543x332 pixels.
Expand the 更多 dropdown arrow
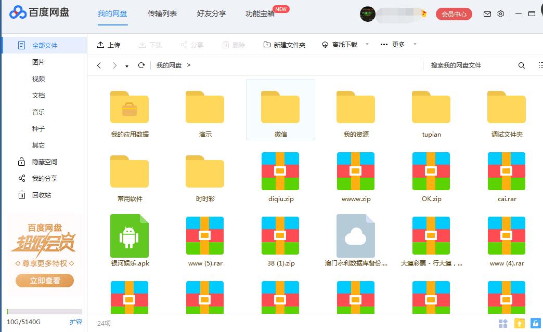click(x=415, y=44)
